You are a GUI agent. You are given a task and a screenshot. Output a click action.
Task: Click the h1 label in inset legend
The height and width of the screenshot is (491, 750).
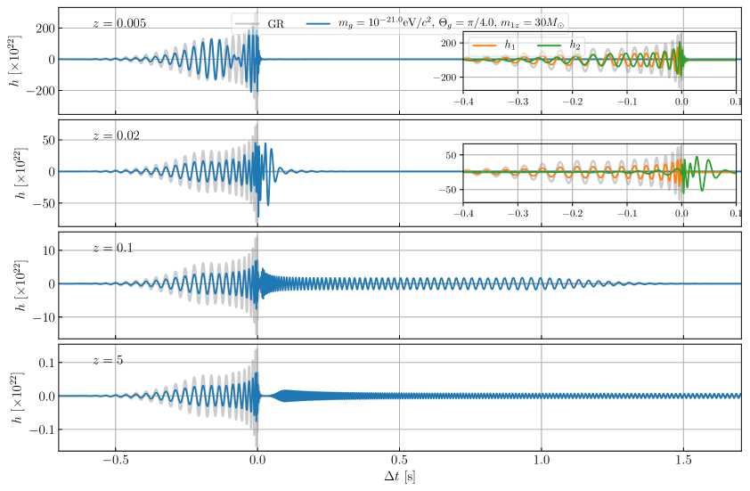pyautogui.click(x=510, y=45)
